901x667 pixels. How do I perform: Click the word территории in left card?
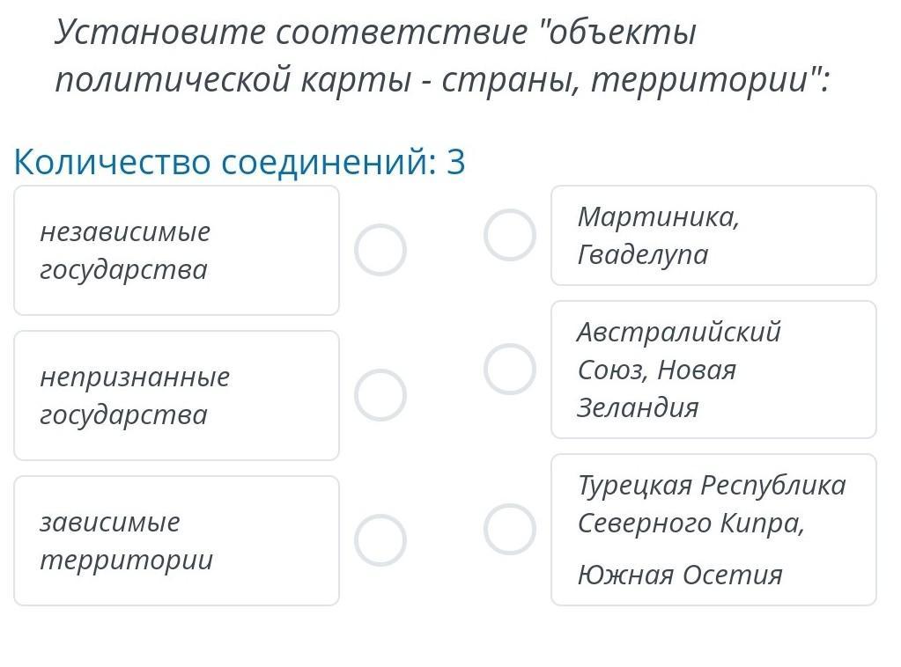coord(127,560)
